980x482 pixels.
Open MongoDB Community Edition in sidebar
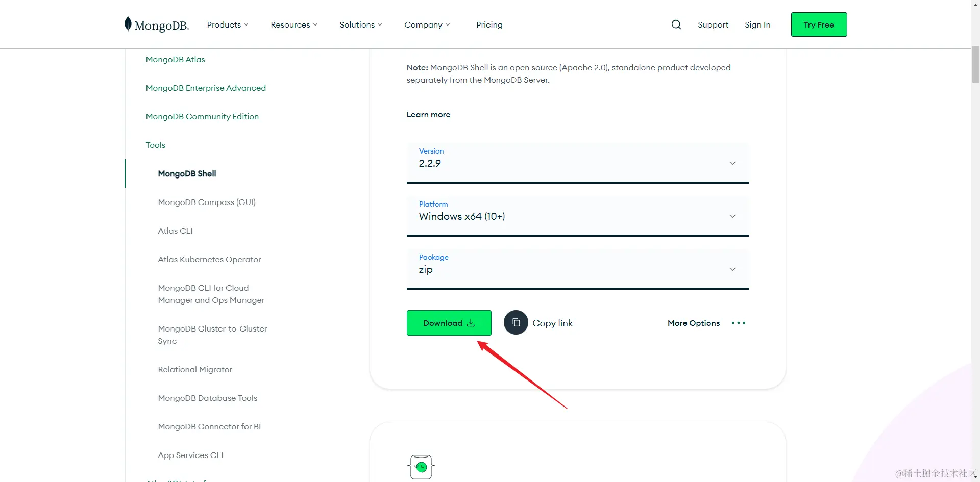pos(202,116)
